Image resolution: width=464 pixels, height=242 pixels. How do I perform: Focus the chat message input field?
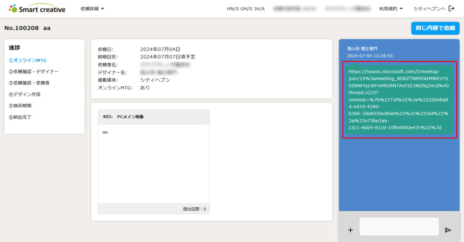click(x=399, y=226)
